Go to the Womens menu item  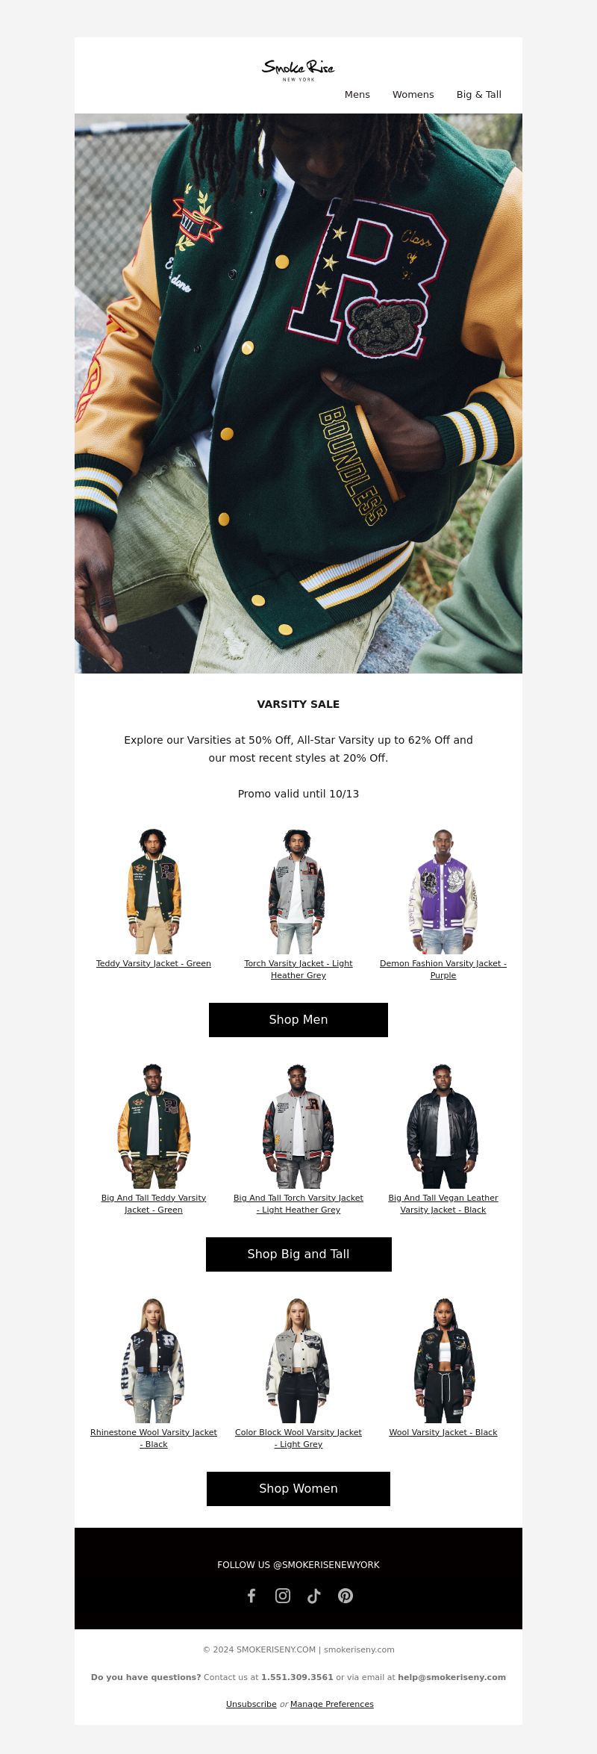(413, 94)
